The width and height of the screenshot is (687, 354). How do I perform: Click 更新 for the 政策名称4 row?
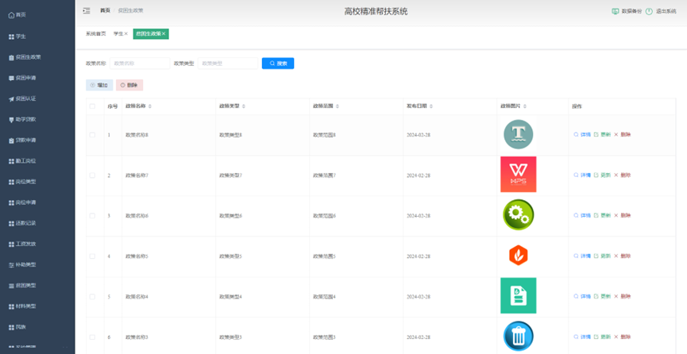[603, 297]
